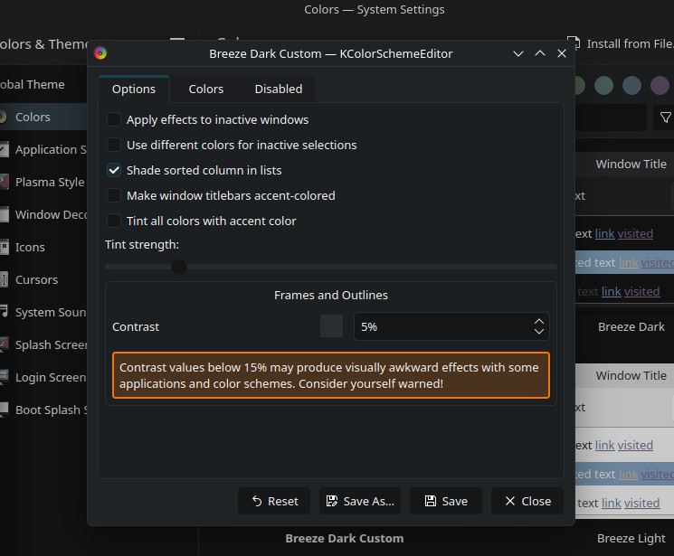Click the KColorSchemeEditor titlebar app icon

click(x=100, y=53)
